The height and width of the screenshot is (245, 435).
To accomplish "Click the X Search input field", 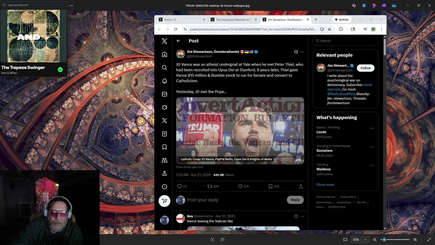I will 345,41.
